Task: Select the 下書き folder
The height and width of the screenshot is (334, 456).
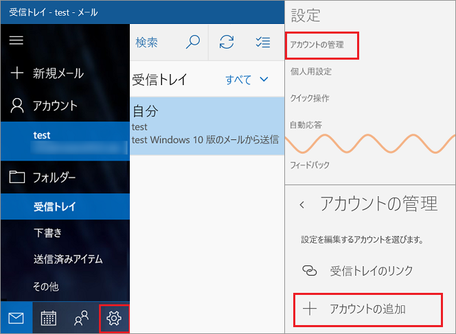Action: tap(48, 232)
